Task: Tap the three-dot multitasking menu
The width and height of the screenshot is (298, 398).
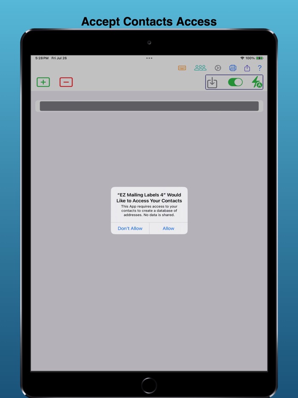Action: [149, 58]
